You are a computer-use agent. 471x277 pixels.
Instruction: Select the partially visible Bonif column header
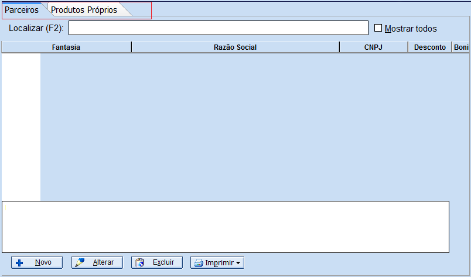pos(461,47)
